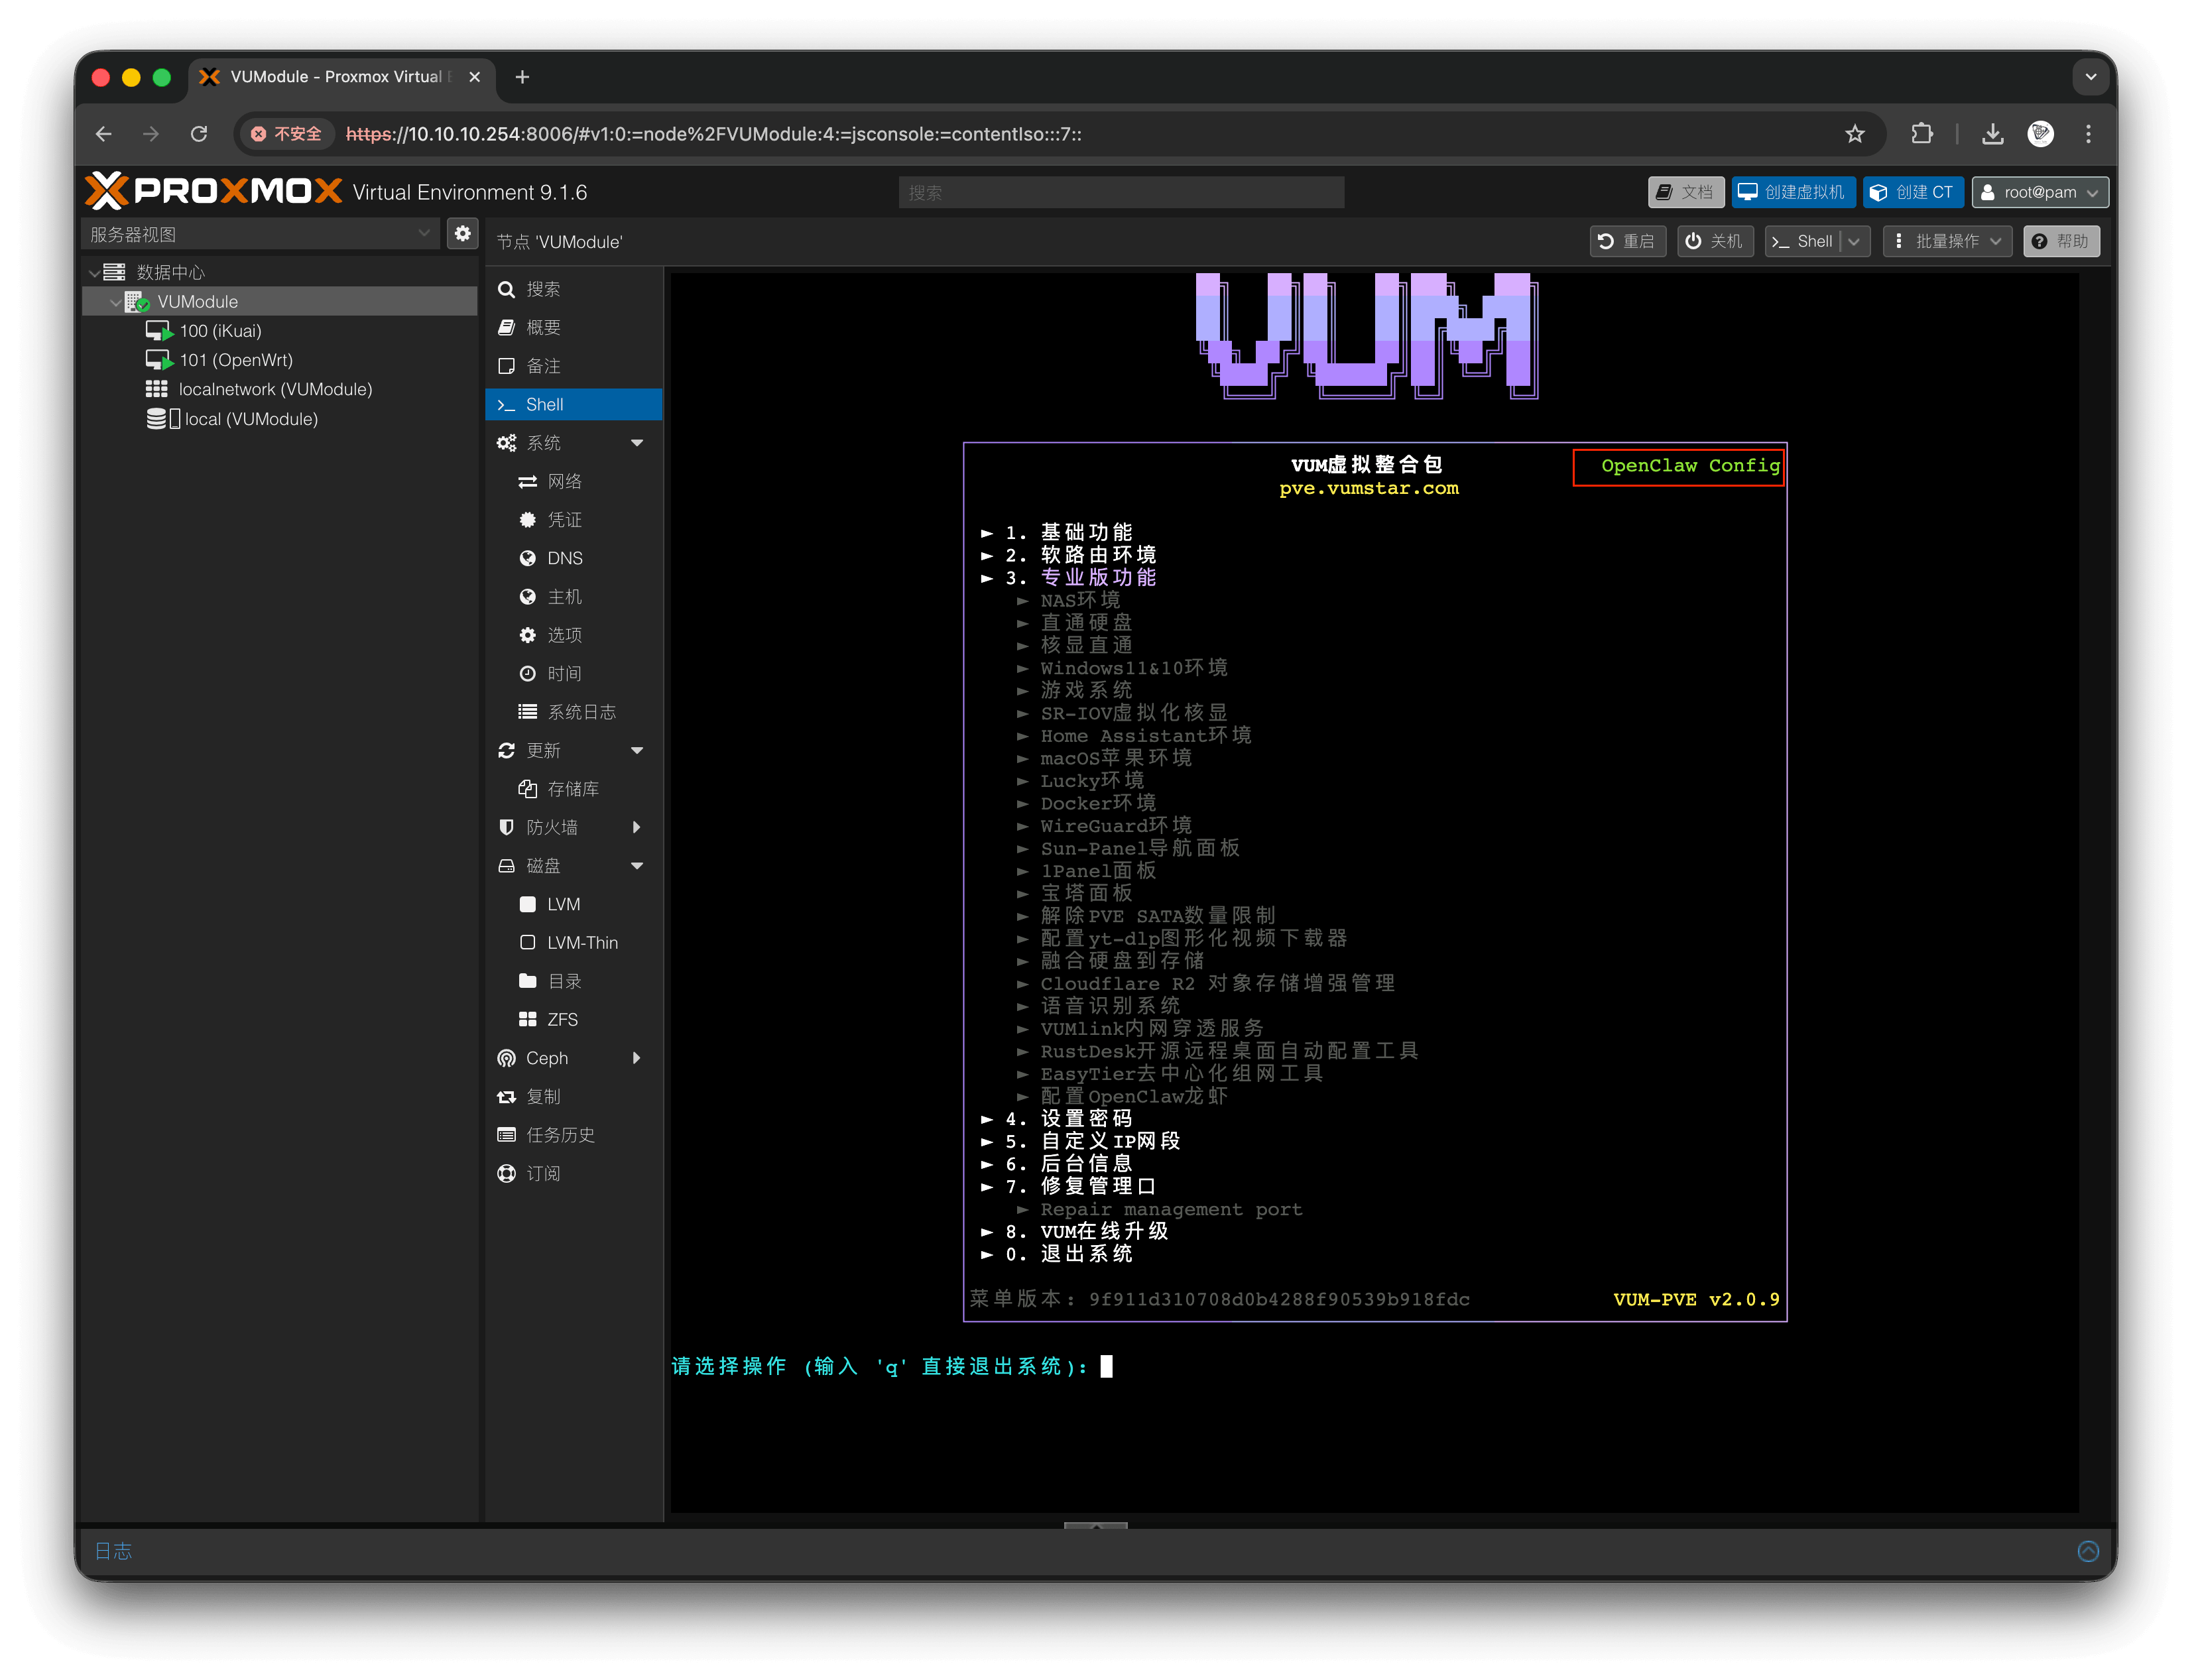
Task: Open the LVM page
Action: tap(574, 904)
